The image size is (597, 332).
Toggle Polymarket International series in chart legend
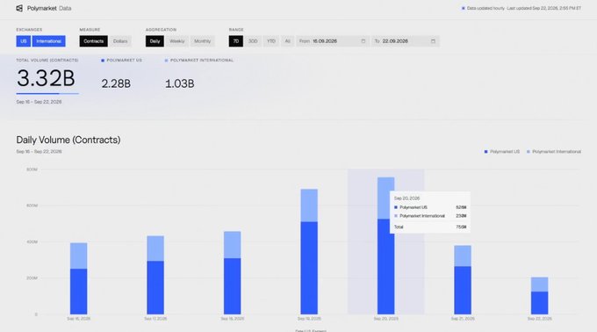click(554, 152)
